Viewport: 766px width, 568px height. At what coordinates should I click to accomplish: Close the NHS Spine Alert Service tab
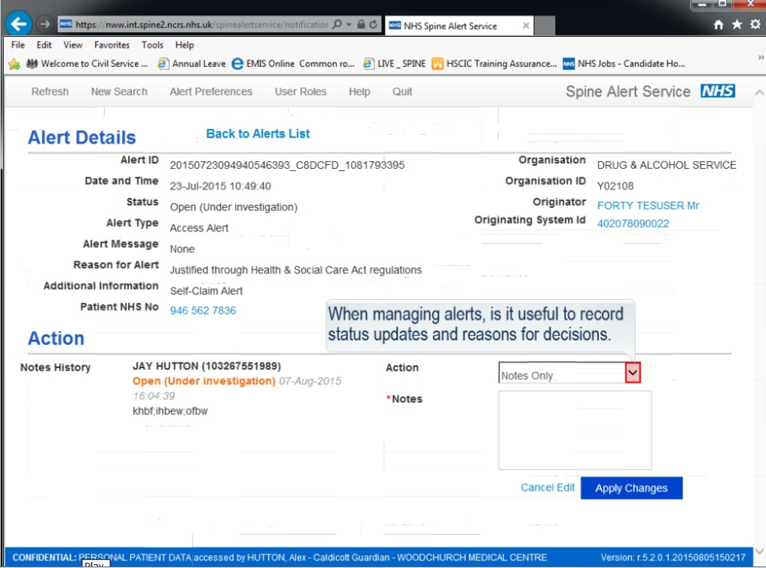pos(526,26)
